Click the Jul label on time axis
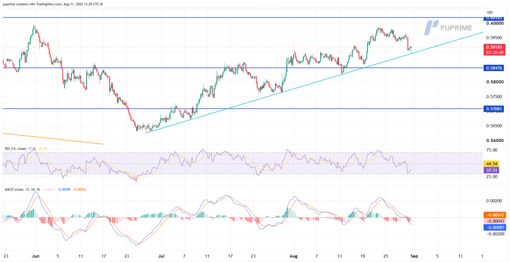The height and width of the screenshot is (262, 510). coord(161,256)
